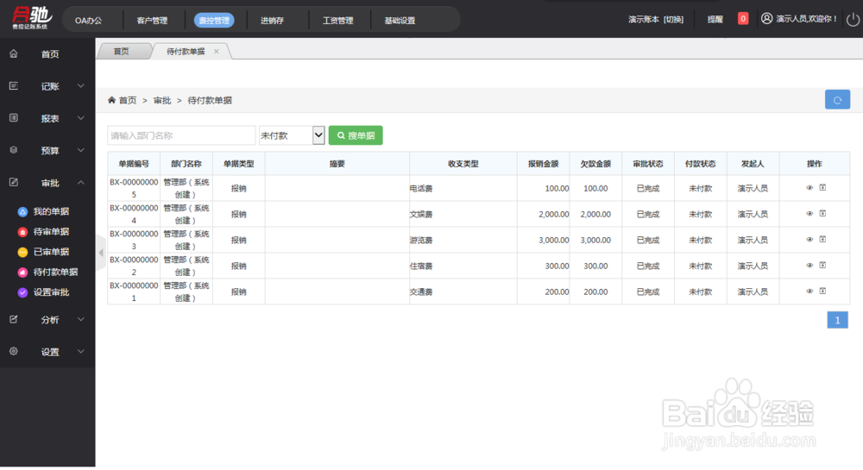Screen dimensions: 863x470
Task: View details eye icon for BX-000000002
Action: point(809,266)
